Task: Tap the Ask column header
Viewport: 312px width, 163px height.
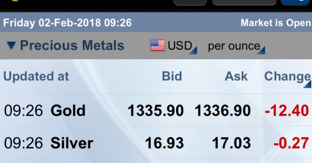Action: click(236, 76)
